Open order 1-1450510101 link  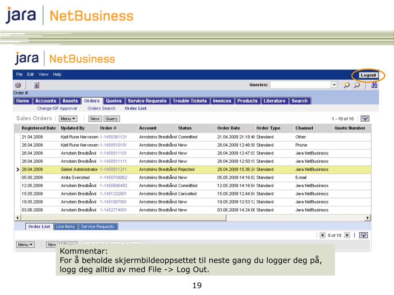(x=114, y=145)
